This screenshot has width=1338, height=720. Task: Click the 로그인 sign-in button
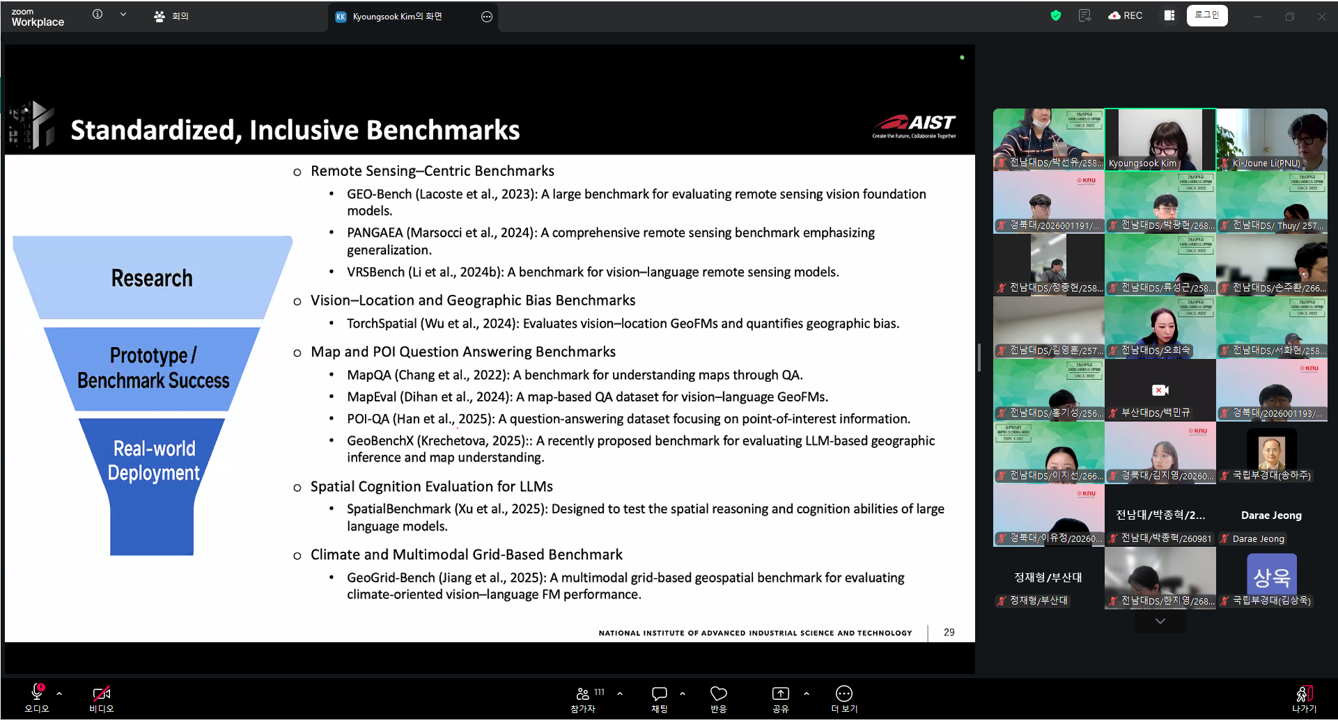tap(1206, 15)
